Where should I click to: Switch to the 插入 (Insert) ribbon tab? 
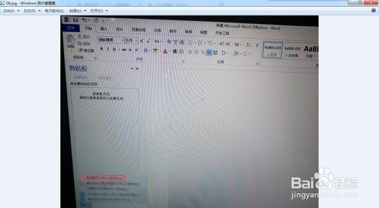pyautogui.click(x=104, y=29)
